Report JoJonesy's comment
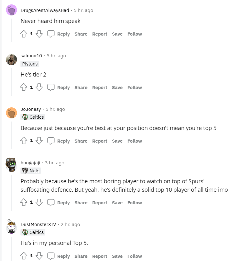 [x=99, y=141]
